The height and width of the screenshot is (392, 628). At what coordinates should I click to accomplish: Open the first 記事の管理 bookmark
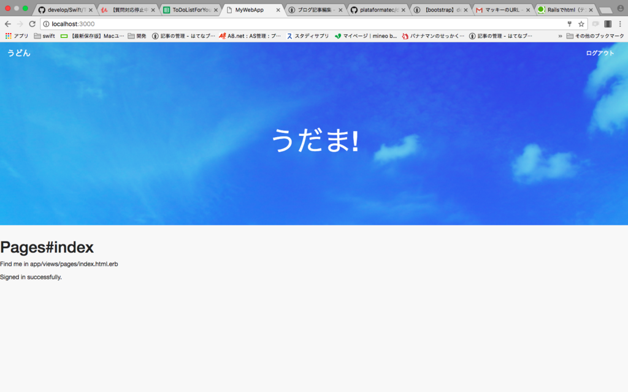click(x=183, y=36)
